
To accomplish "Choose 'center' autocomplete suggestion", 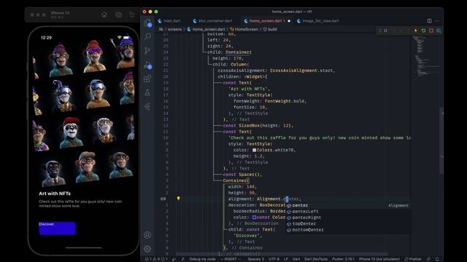I will (x=348, y=205).
